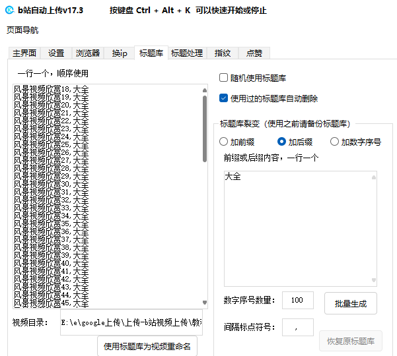Go to the 浏览器 tab
The width and height of the screenshot is (397, 356).
pos(87,53)
